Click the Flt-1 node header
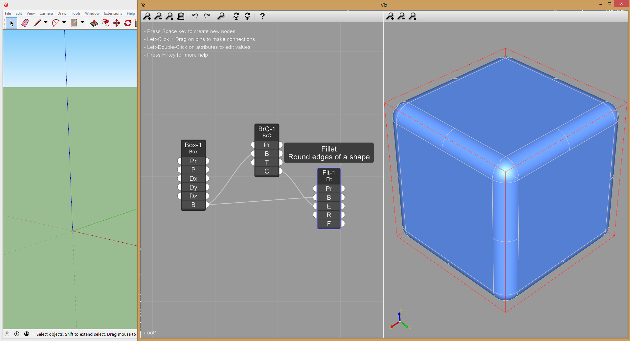The height and width of the screenshot is (341, 630). (329, 175)
